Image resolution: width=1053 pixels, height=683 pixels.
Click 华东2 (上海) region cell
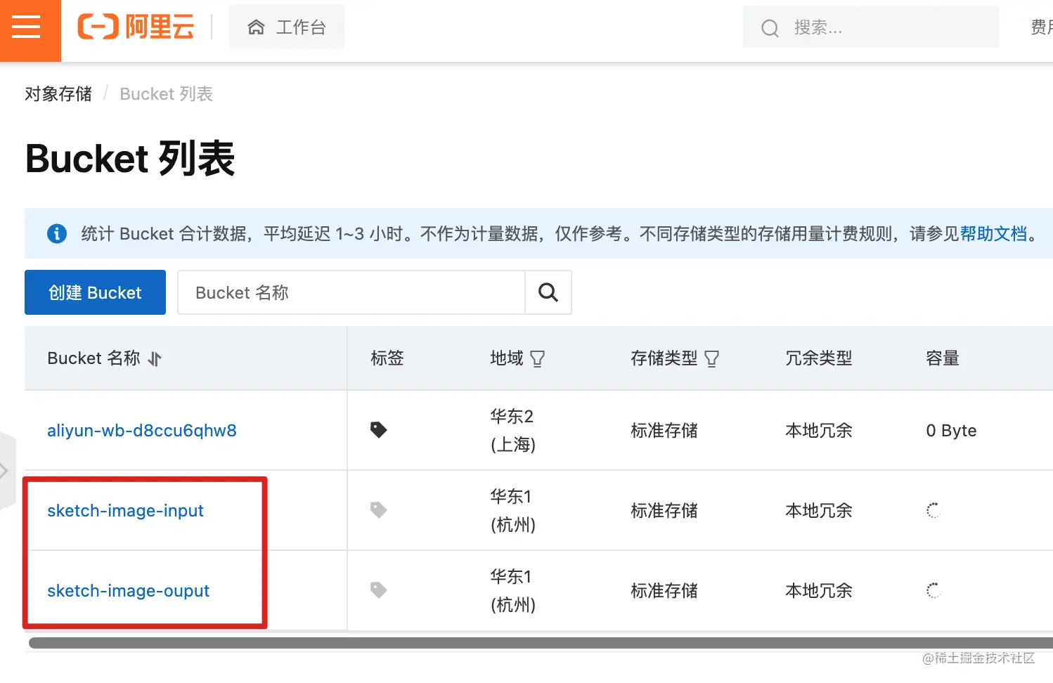tap(513, 431)
